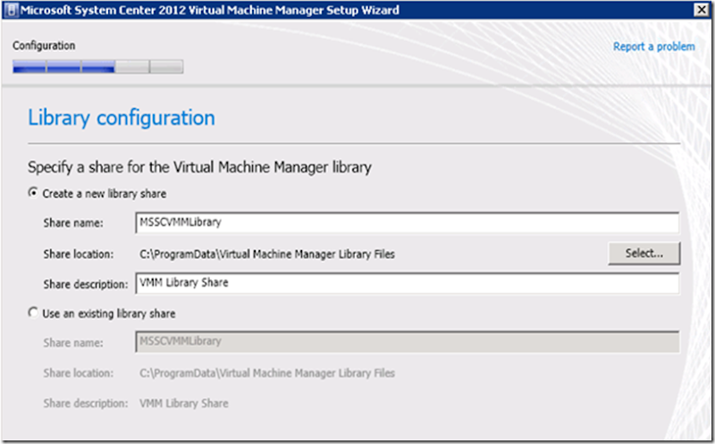
Task: Focus the editable VMM Library Share description field
Action: pos(407,283)
